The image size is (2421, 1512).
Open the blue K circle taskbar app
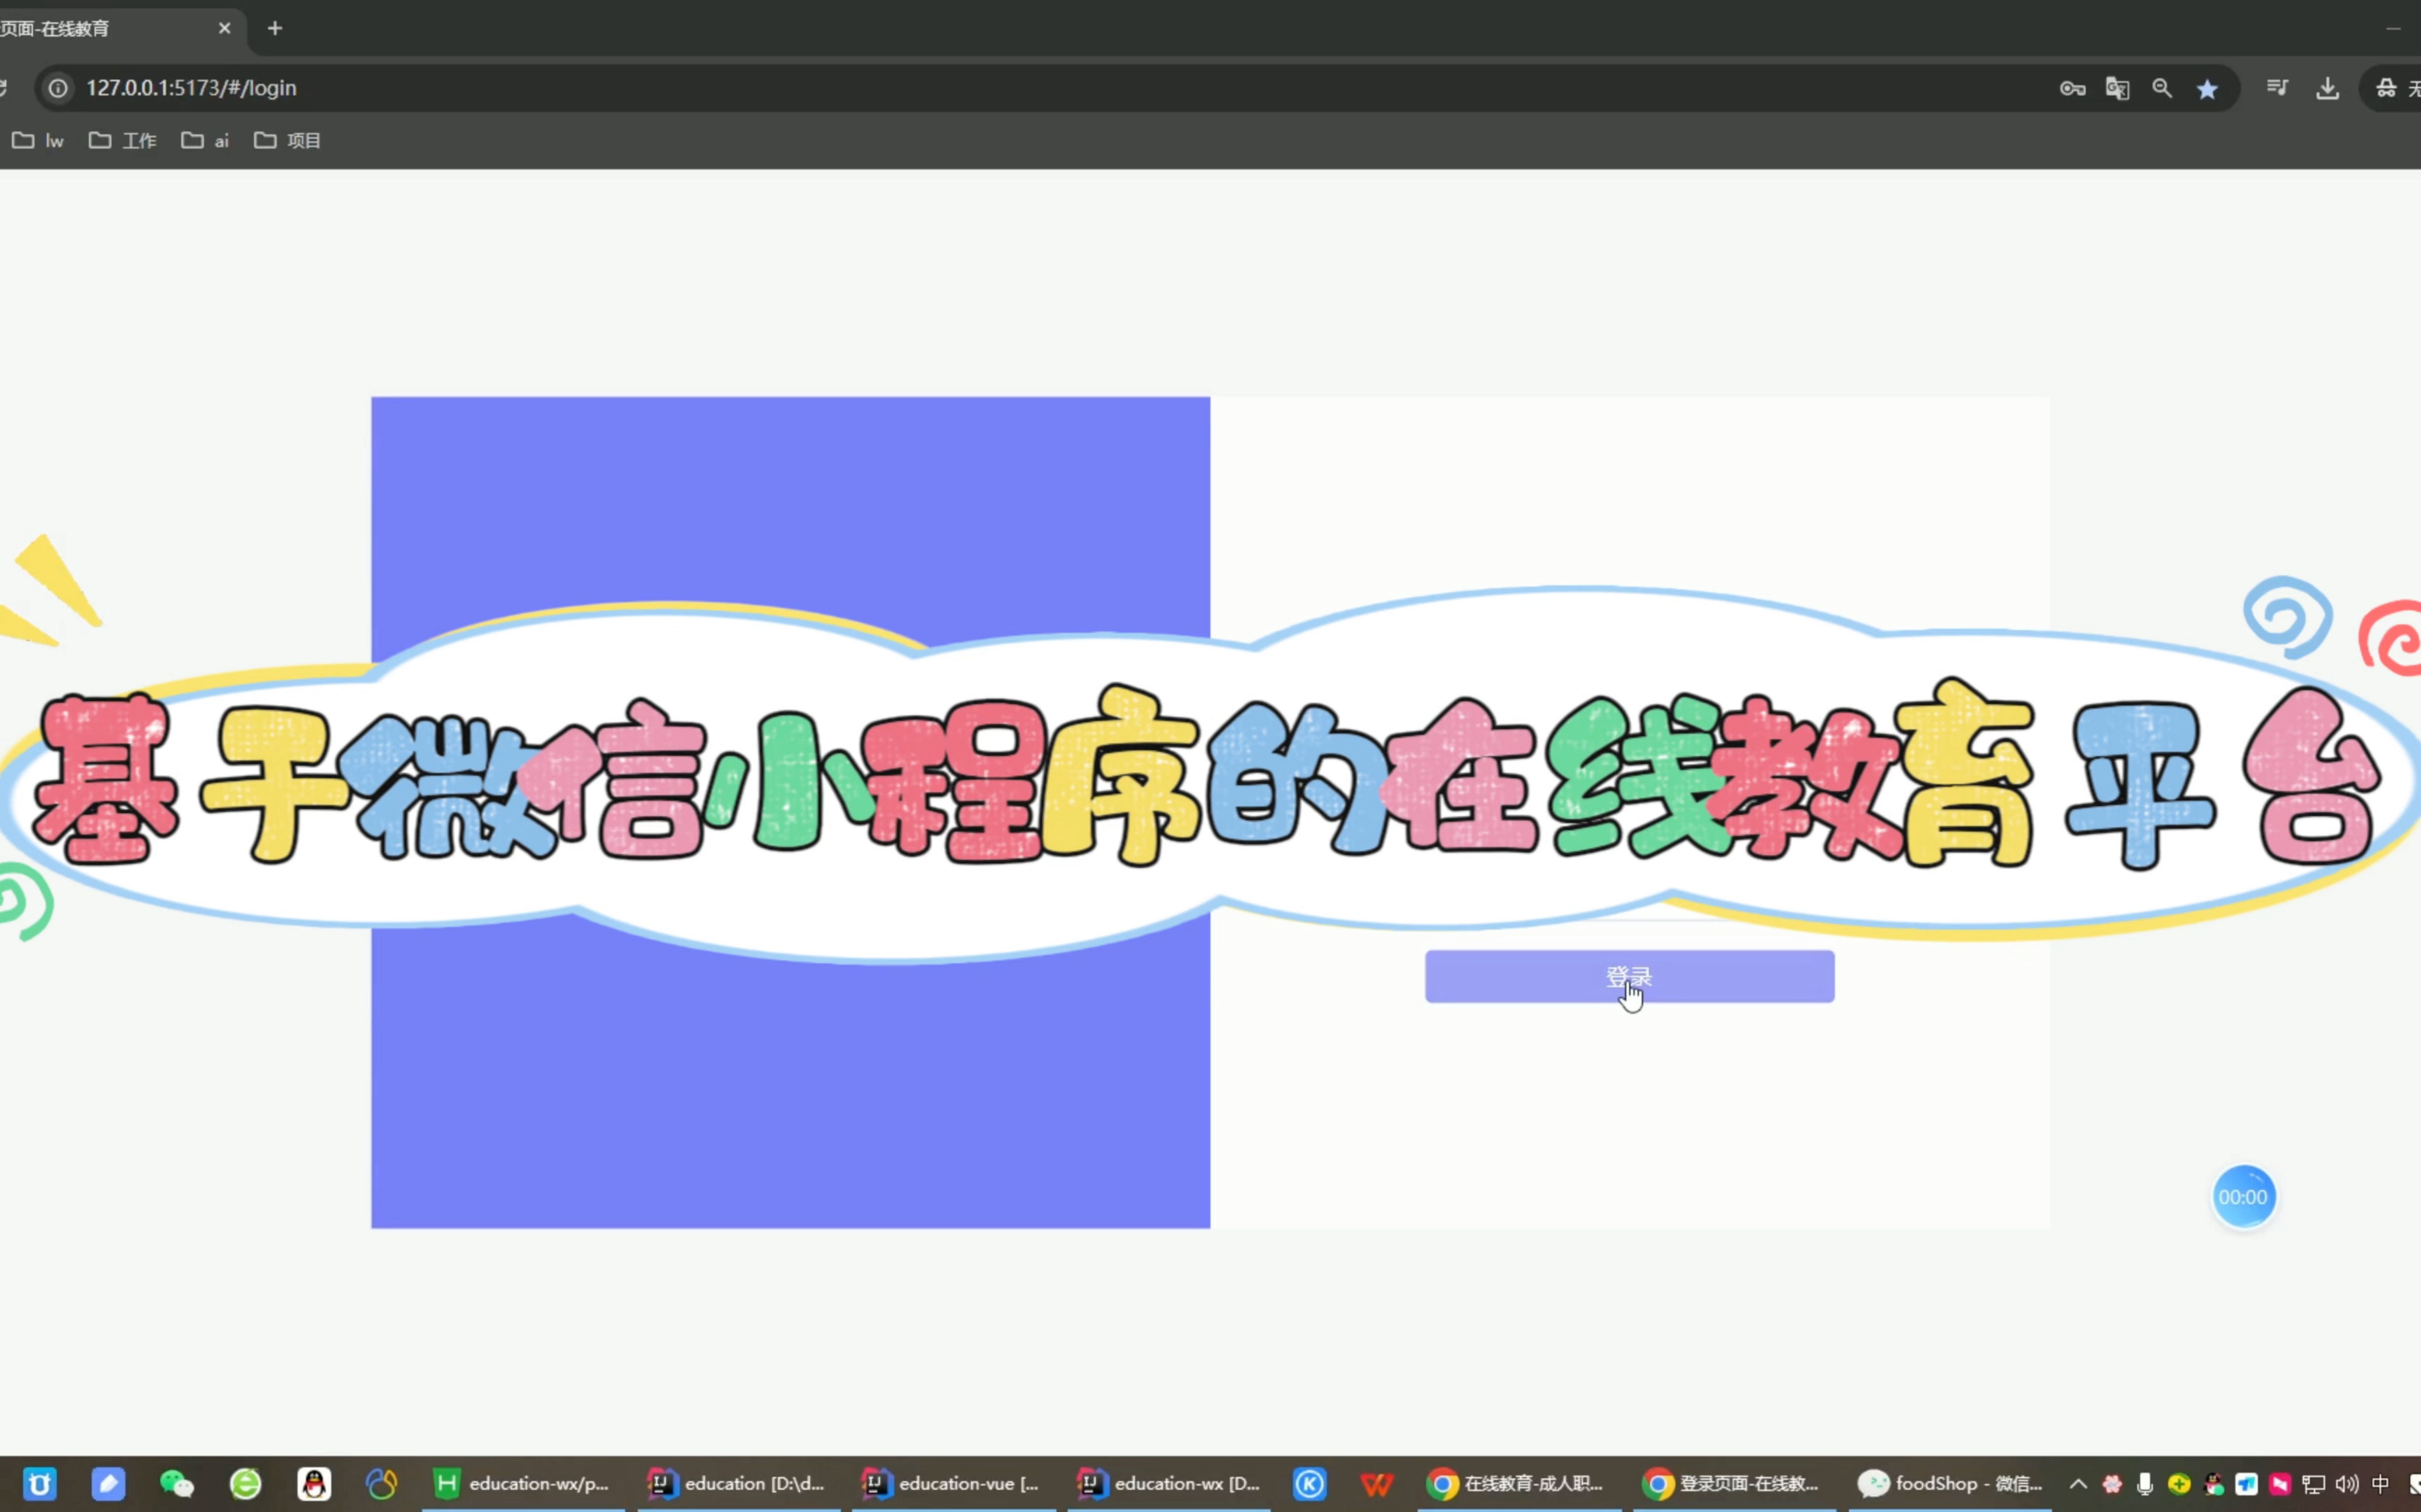tap(1310, 1484)
